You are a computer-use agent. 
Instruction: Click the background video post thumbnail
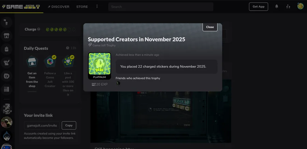tap(161, 117)
